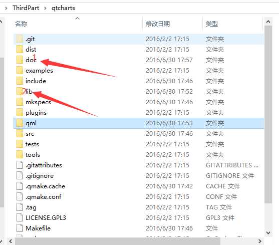Click the Makefile file icon

(20, 228)
